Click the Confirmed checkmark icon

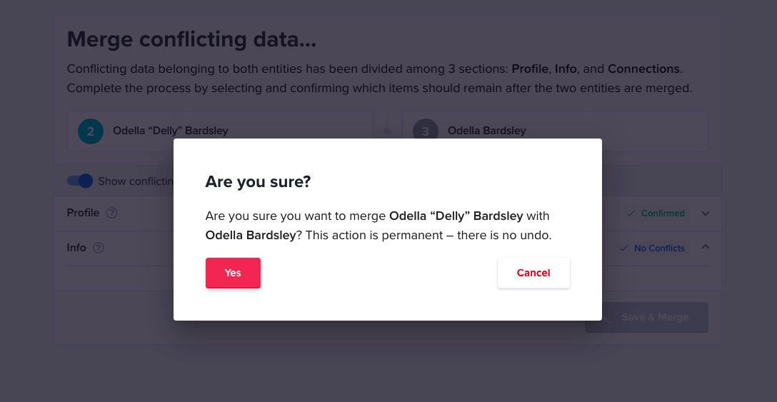tap(631, 213)
